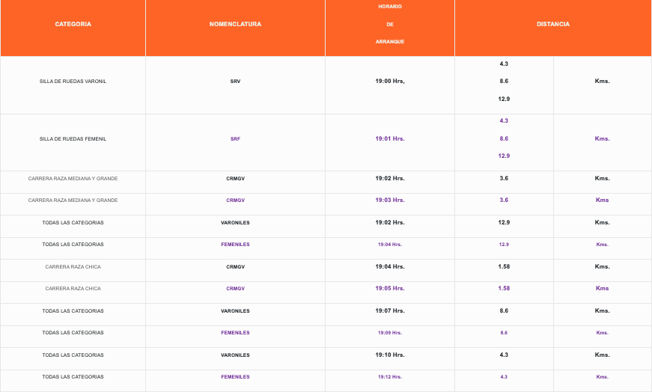Select the purple 19:01 Hrs start time
652x392 pixels.
pos(389,139)
